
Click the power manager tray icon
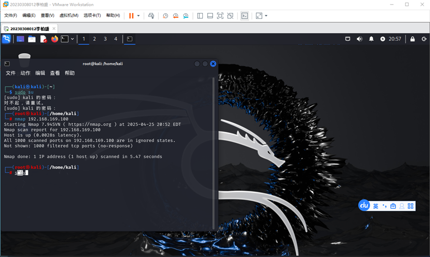pos(383,39)
